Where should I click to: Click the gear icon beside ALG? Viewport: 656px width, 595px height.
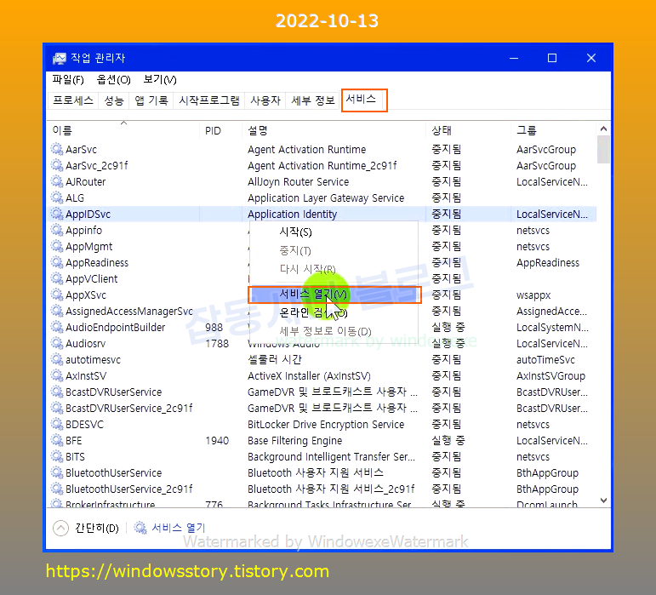pos(57,197)
